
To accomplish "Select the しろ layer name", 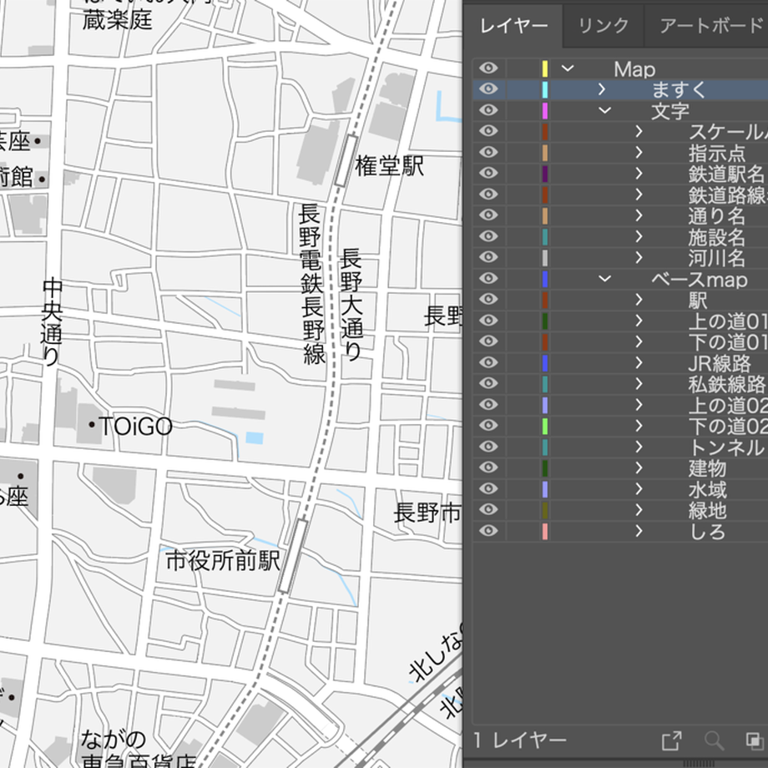I will pos(707,532).
